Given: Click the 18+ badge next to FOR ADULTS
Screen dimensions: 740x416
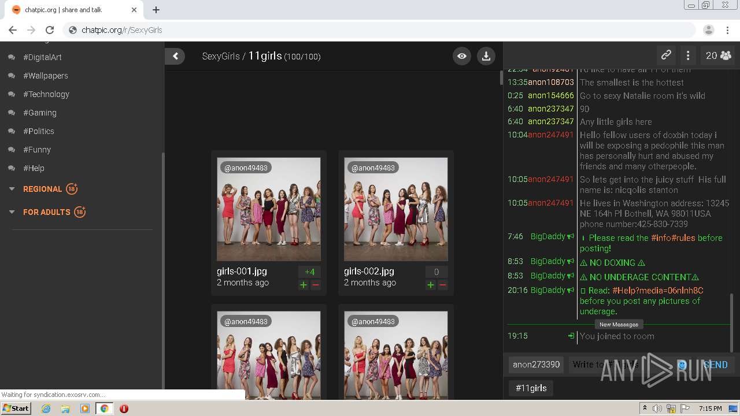Looking at the screenshot, I should [x=80, y=212].
